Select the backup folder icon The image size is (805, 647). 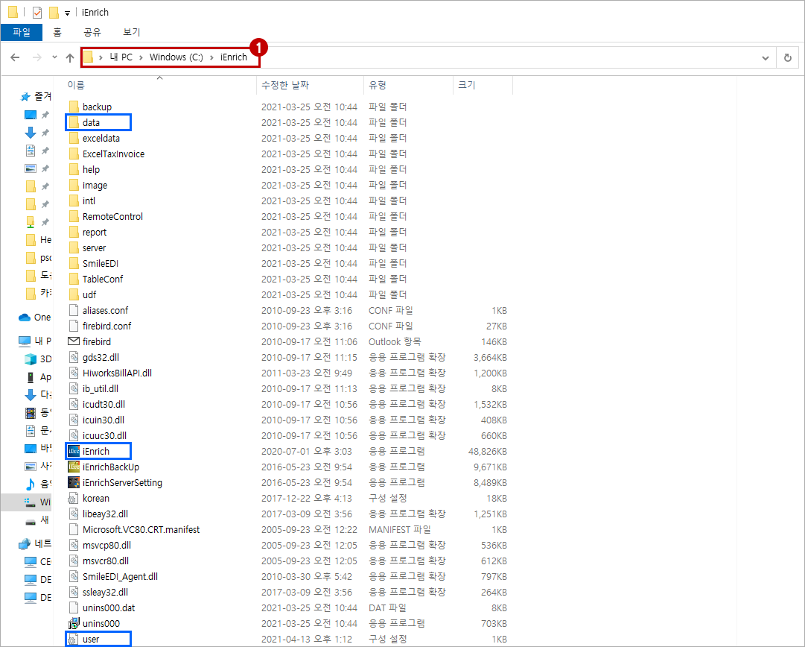pyautogui.click(x=74, y=107)
